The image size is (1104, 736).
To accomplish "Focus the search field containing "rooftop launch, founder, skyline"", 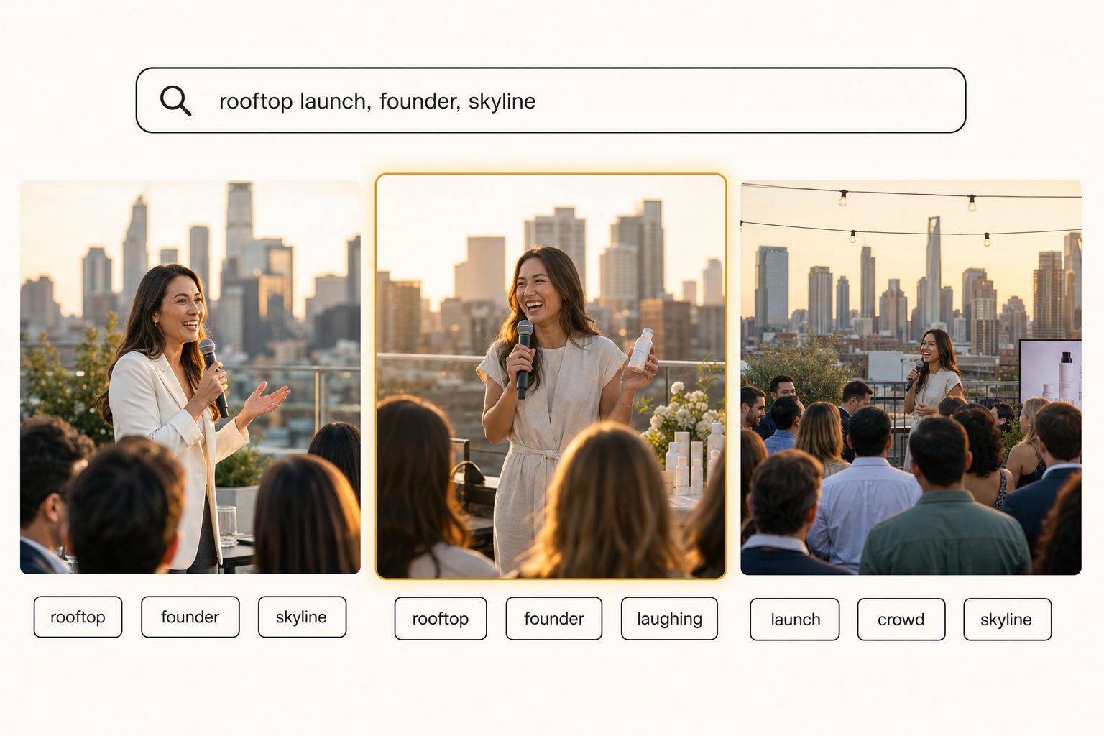I will coord(551,100).
